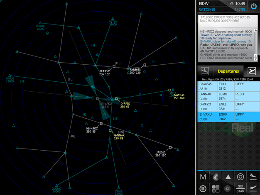Viewport: 260px width, 195px height.
Task: Click the power button icon
Action: 254,6
